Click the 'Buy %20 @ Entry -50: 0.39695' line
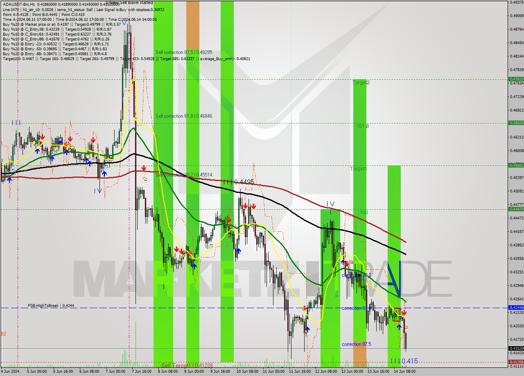524x376 pixels. tap(55, 49)
